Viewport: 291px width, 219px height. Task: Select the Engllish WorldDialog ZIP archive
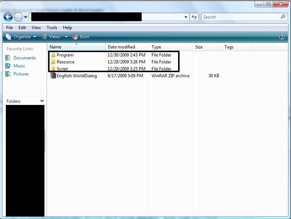[76, 76]
